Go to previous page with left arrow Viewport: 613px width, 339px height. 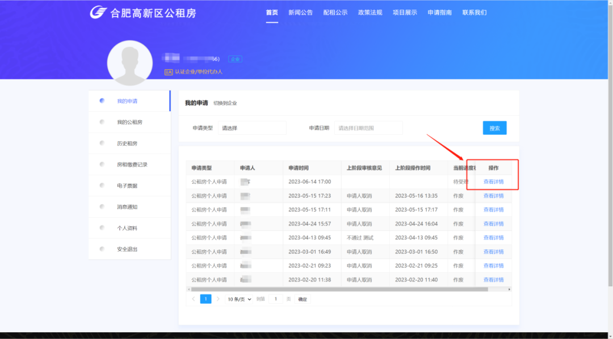(194, 299)
